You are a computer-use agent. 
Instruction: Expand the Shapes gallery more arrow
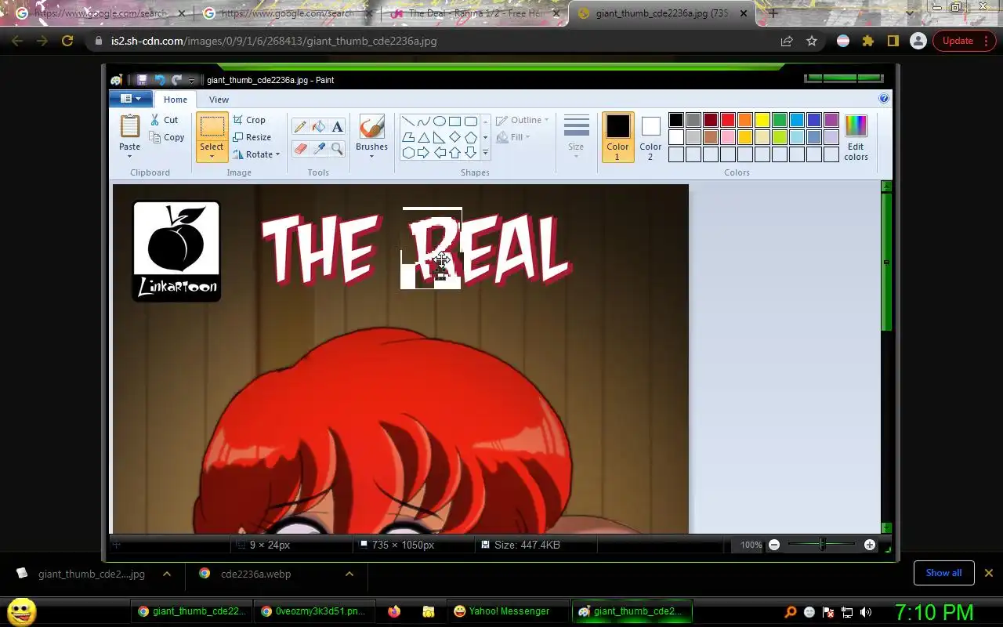(x=485, y=153)
